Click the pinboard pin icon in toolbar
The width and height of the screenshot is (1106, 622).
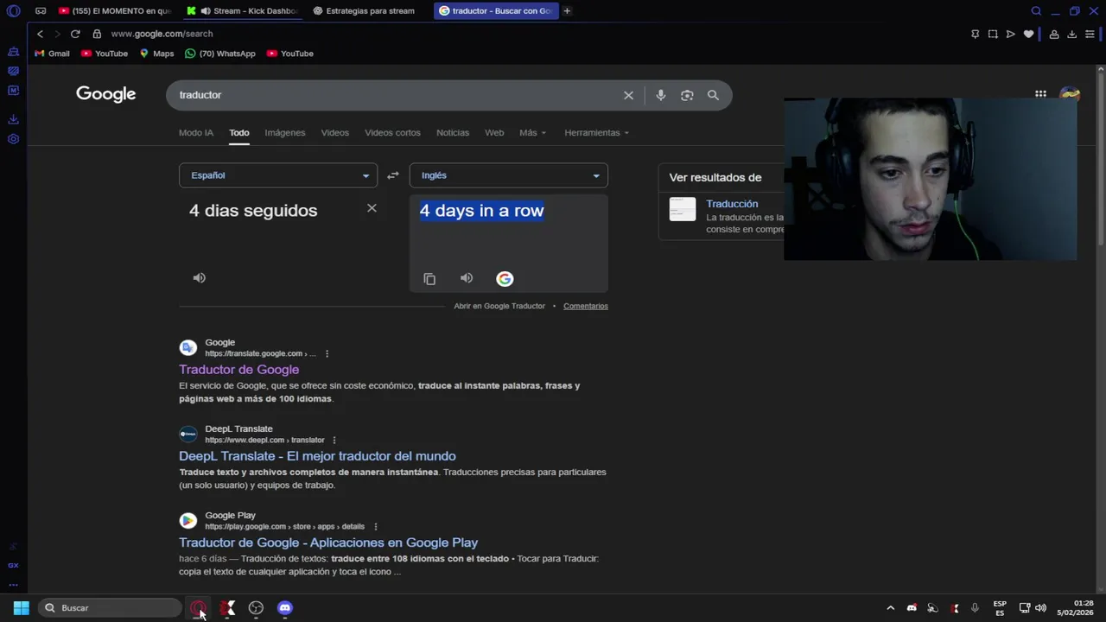(975, 34)
